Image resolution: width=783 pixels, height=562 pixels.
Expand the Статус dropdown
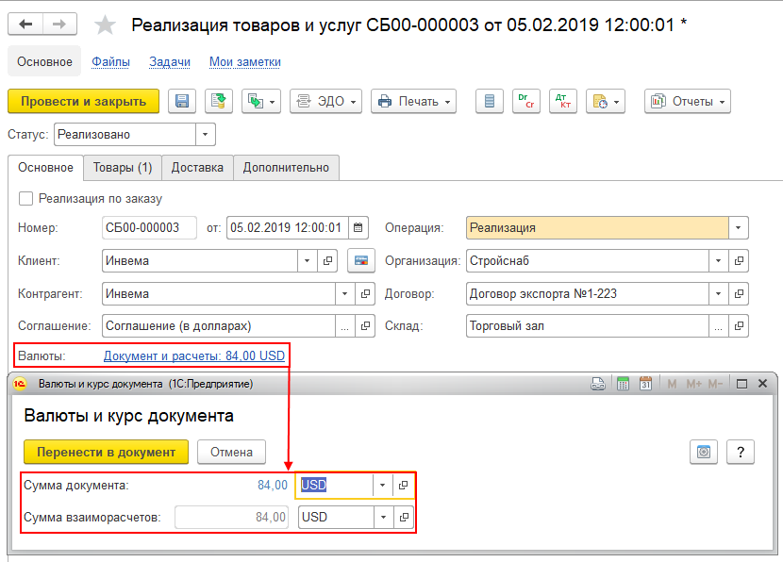pos(206,134)
